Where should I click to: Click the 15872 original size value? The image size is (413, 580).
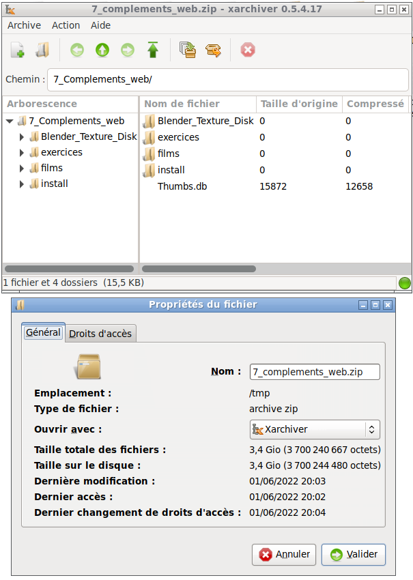click(x=273, y=186)
